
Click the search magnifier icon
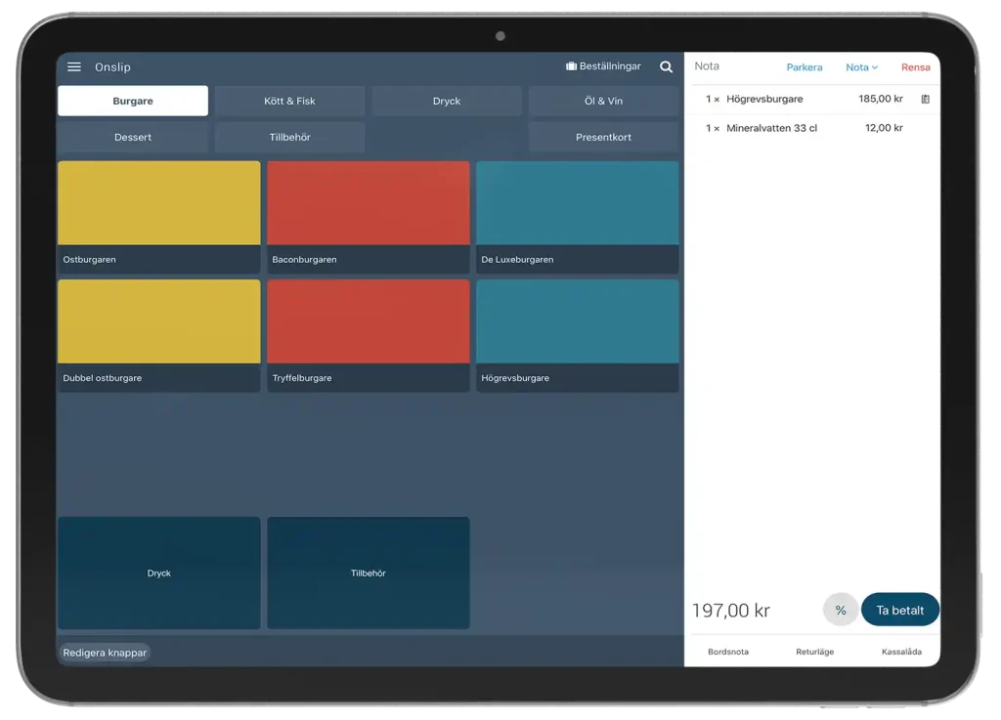(666, 67)
